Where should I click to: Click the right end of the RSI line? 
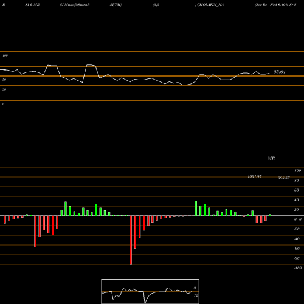269,73
